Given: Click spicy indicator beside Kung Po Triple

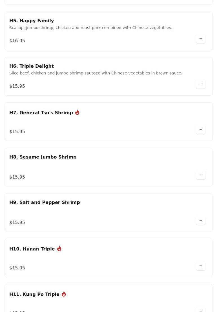Looking at the screenshot, I should pos(64,294).
